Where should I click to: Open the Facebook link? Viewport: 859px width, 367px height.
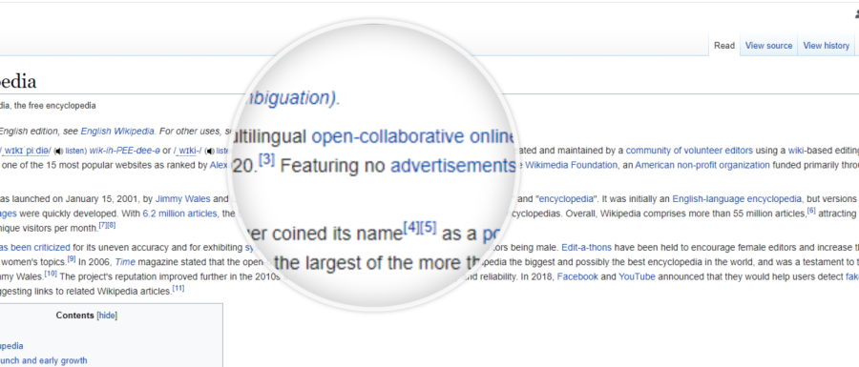point(577,276)
